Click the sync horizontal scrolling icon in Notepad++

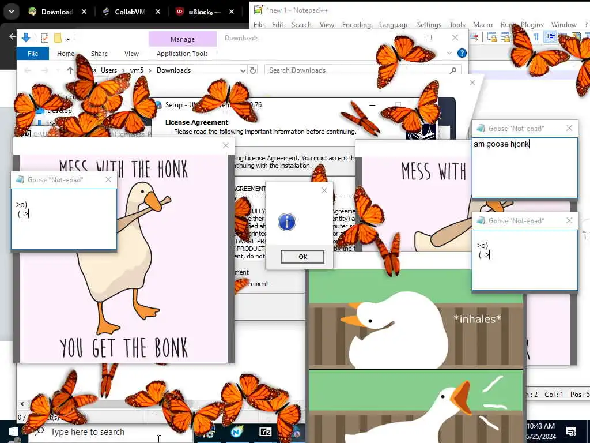505,36
